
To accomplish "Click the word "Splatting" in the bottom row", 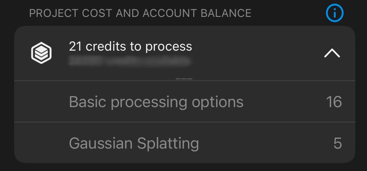I will pyautogui.click(x=168, y=143).
